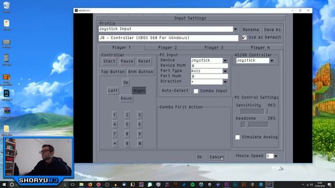Open the Part Type Axis dropdown
Screen dimensions: 335x188
click(225, 71)
